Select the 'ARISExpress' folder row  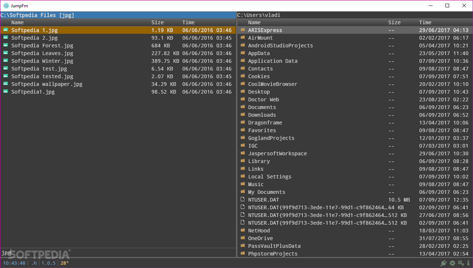(x=355, y=30)
